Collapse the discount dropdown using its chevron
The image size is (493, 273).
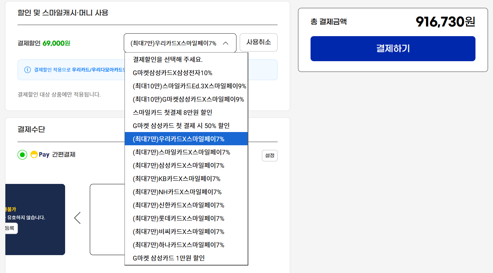coord(225,42)
